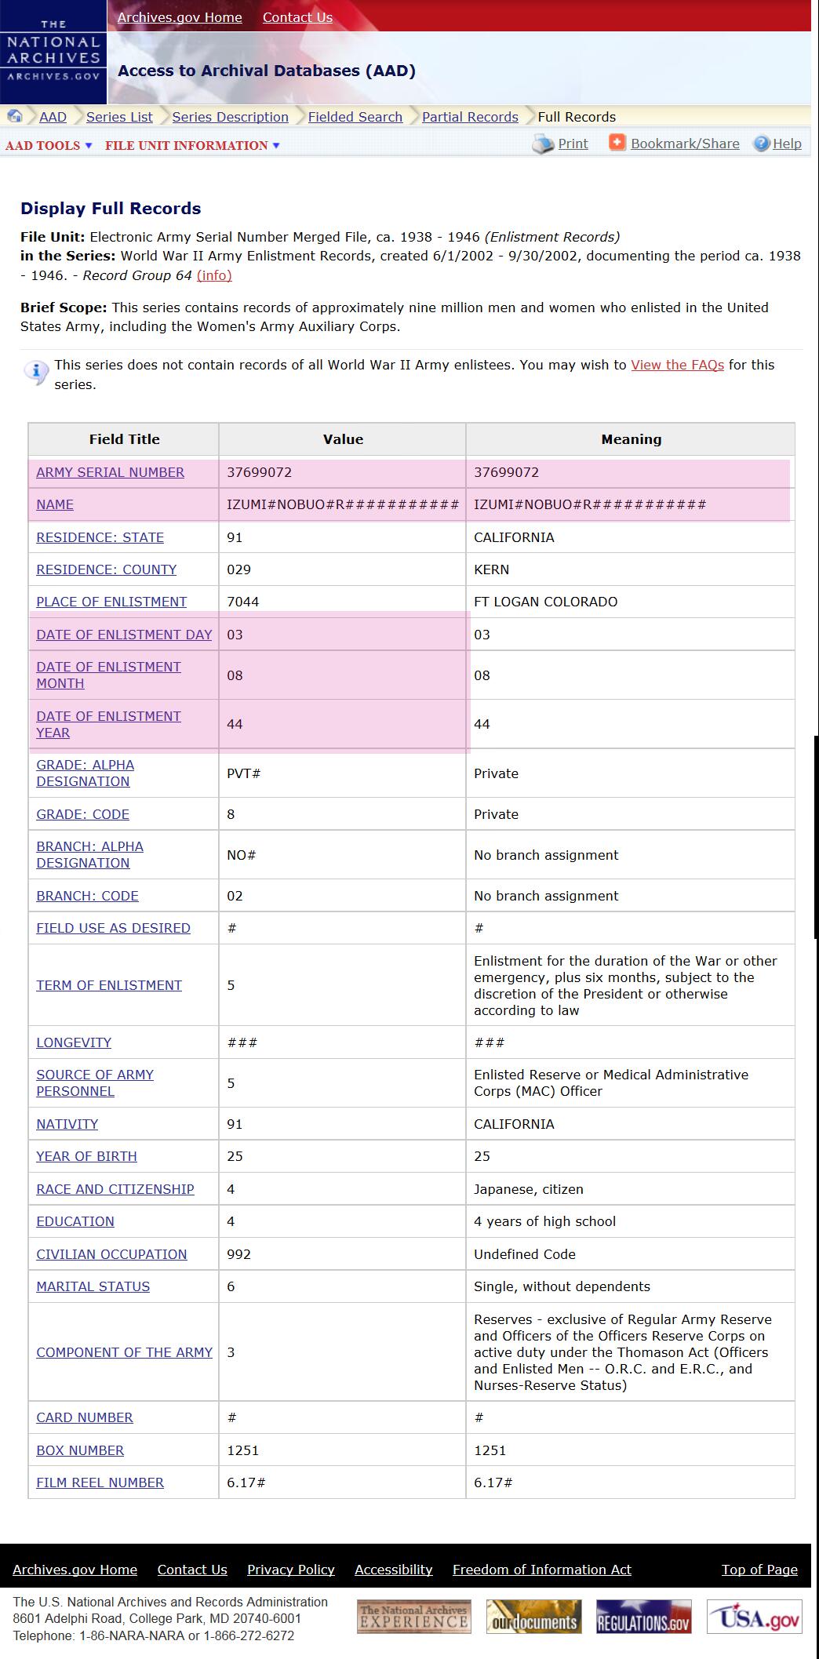Open Civilian Occupation field link
This screenshot has height=1659, width=819.
coord(111,1254)
